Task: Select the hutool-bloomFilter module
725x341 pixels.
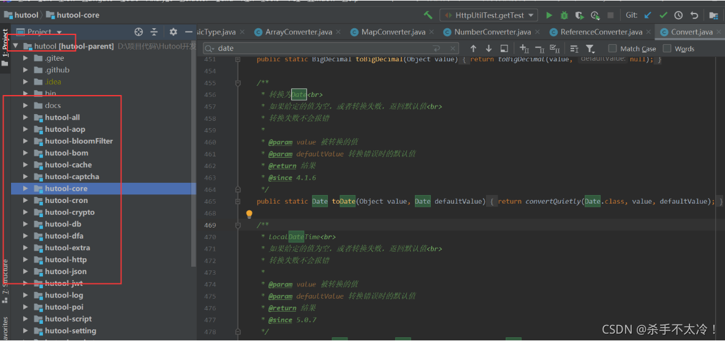Action: (x=78, y=141)
